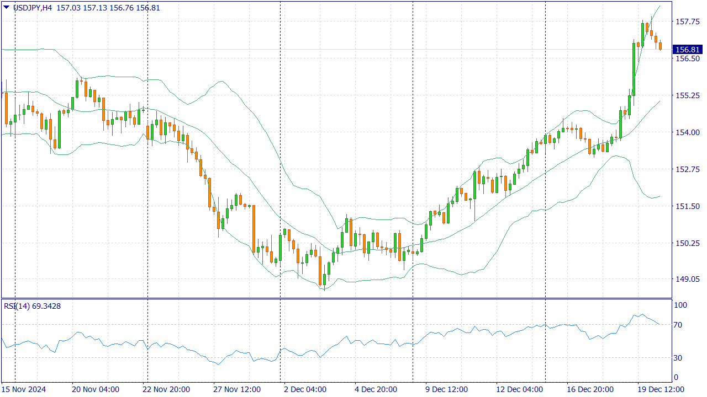Screen dimensions: 707x397
Task: Click the 27 Nov 12:00 time label
Action: [x=237, y=389]
